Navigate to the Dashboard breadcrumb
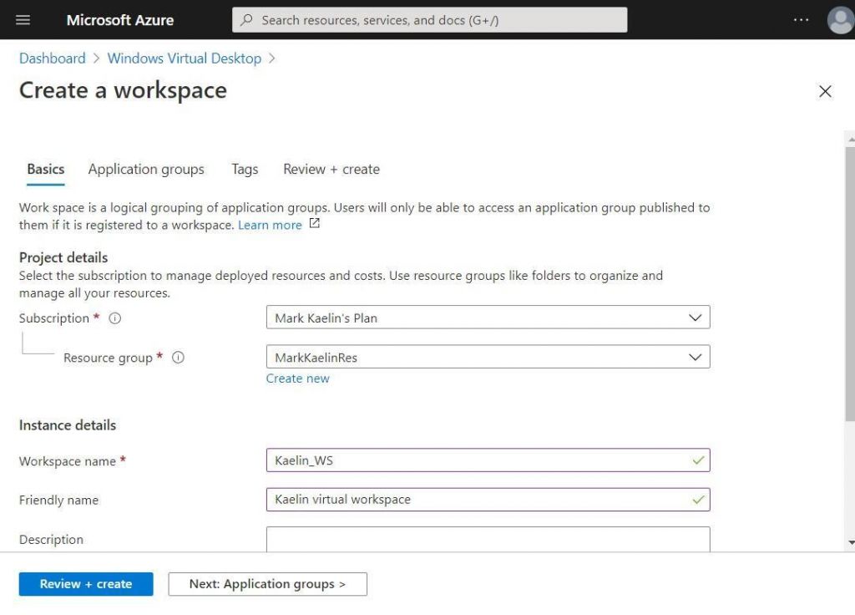 (52, 58)
